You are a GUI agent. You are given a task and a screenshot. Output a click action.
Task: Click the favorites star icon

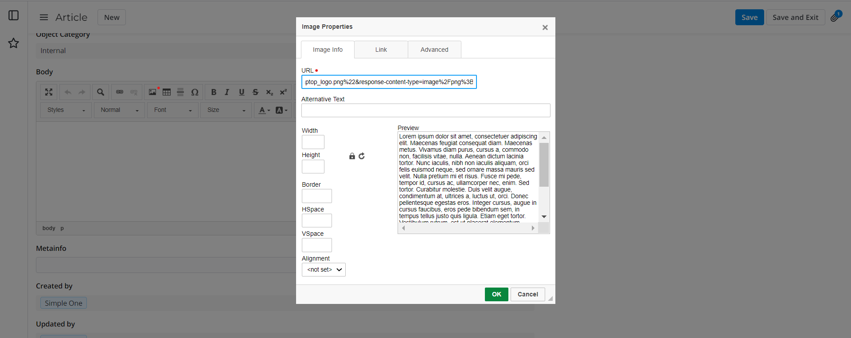click(x=14, y=43)
